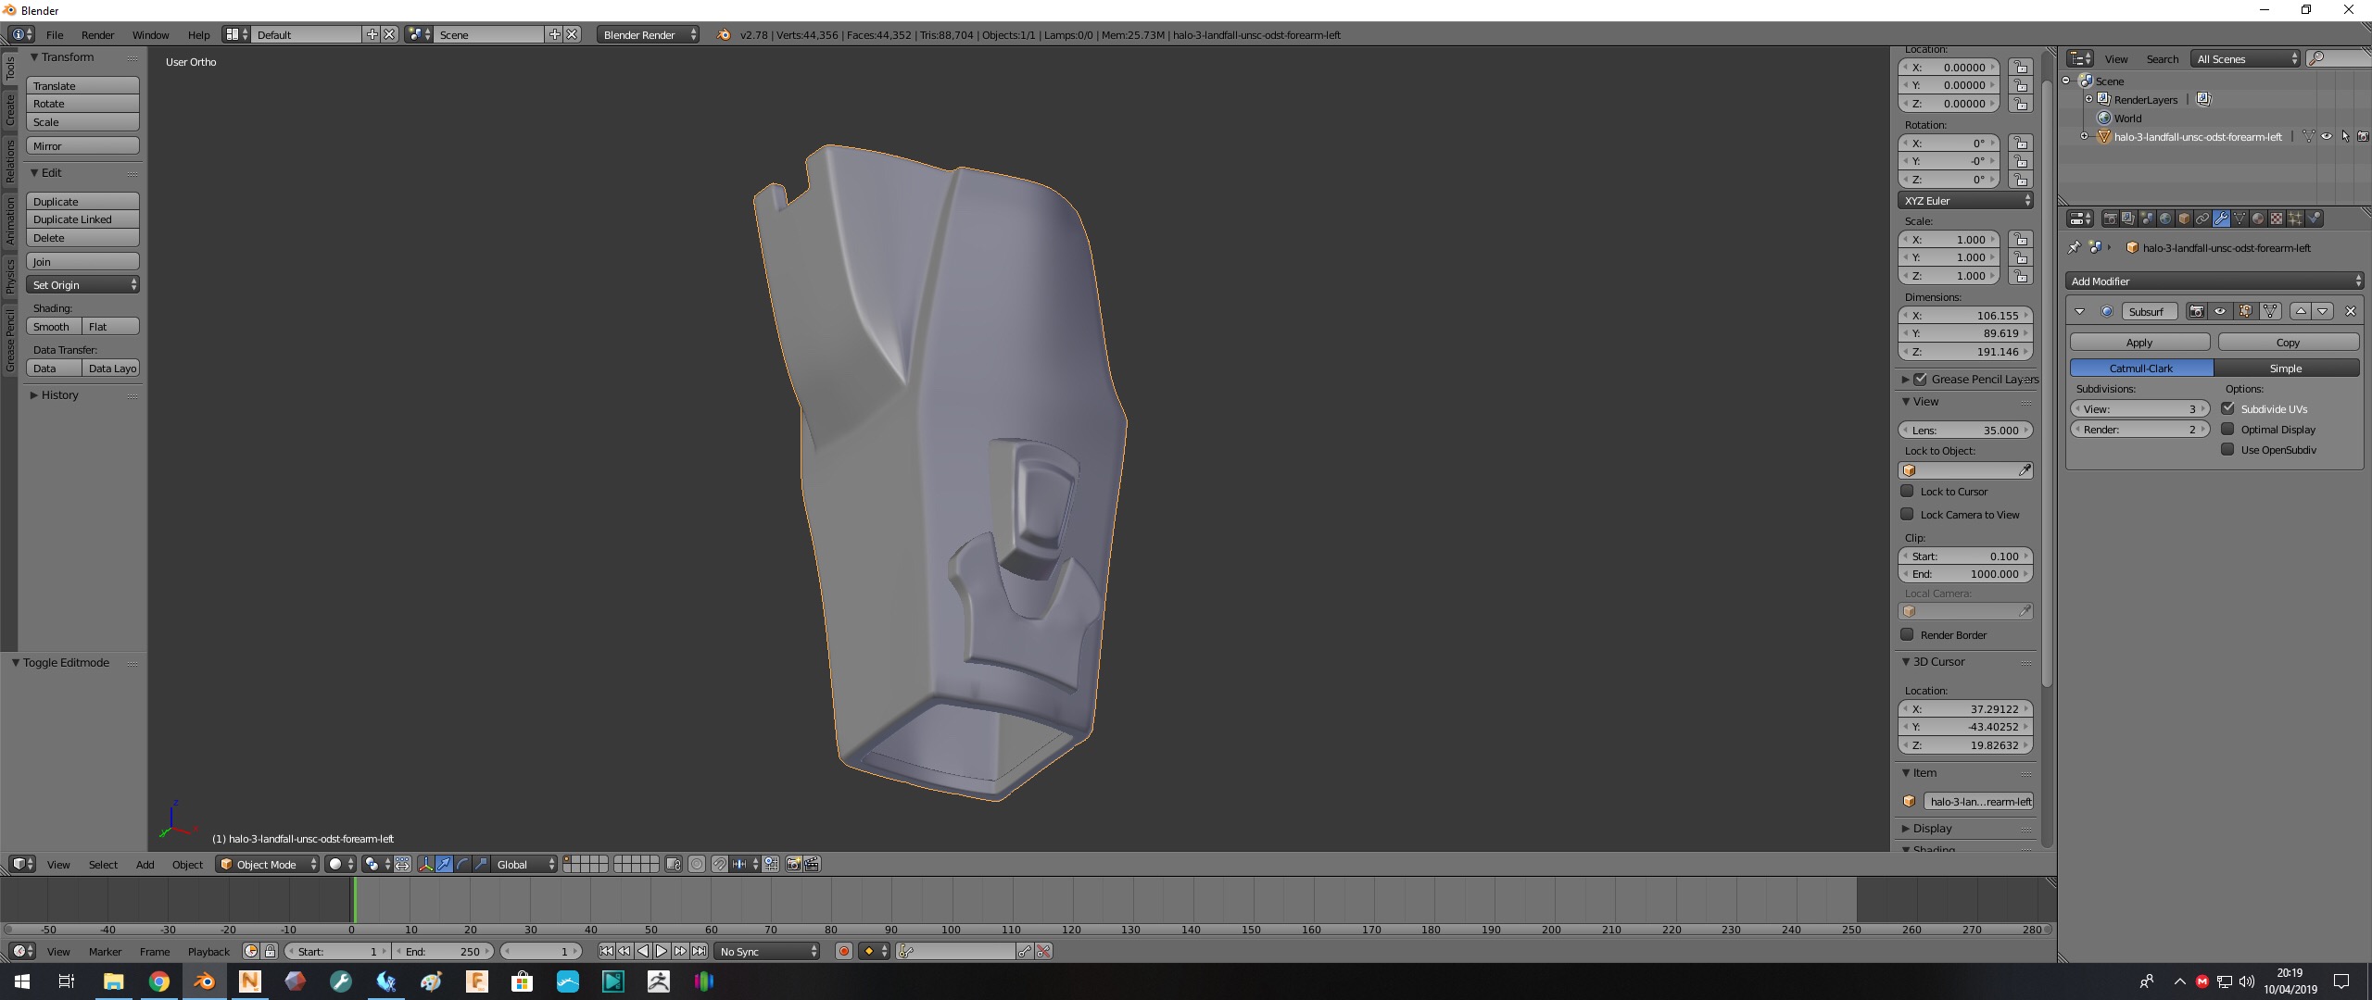
Task: Open Blender from Windows taskbar
Action: [205, 981]
